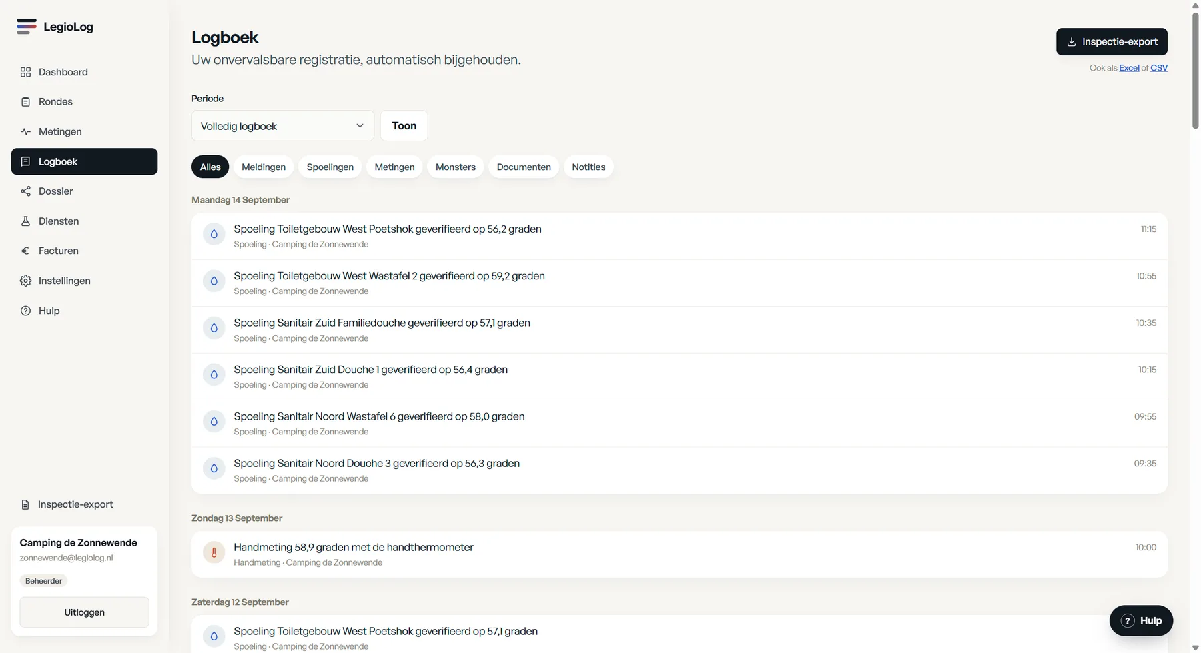Viewport: 1201px width, 653px height.
Task: Show only Documenten entries
Action: pyautogui.click(x=524, y=167)
